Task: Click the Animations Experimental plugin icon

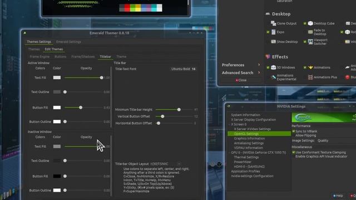Action: 273,77
